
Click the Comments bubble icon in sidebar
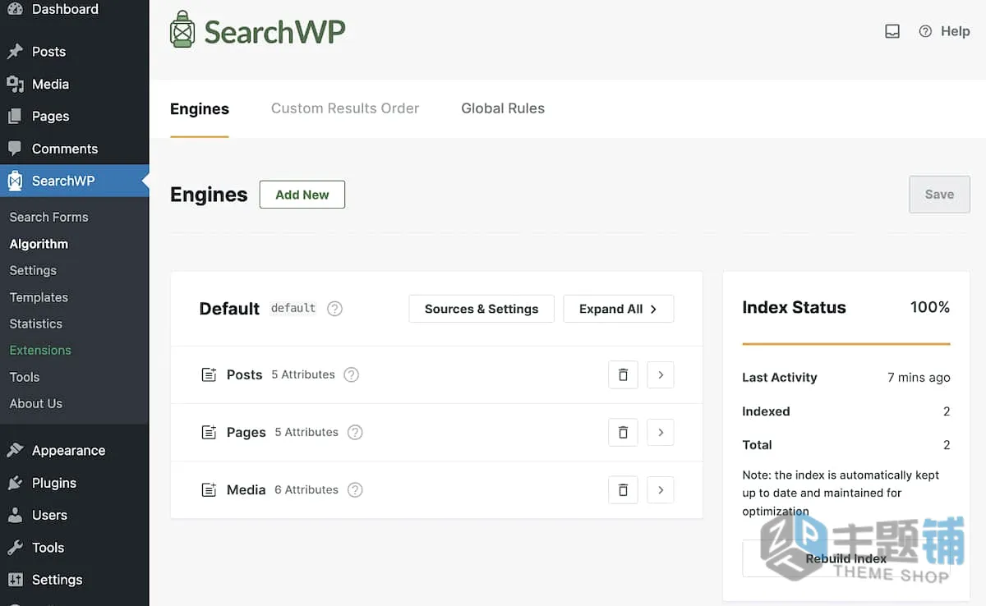(x=15, y=149)
